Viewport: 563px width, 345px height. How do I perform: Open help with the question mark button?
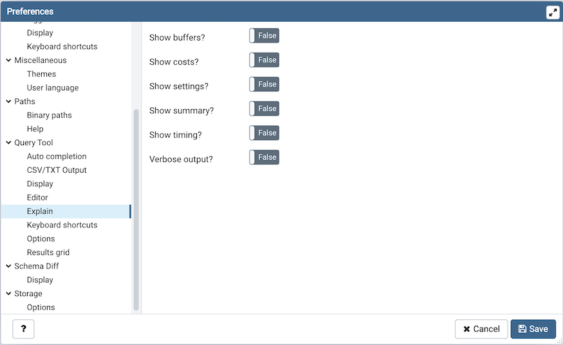click(23, 329)
